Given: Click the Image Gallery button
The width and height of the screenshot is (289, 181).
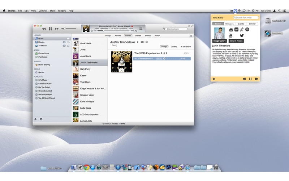Looking at the screenshot, I should pyautogui.click(x=219, y=41).
